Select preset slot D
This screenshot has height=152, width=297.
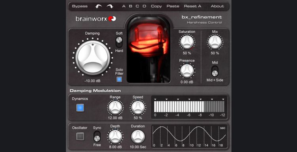click(x=144, y=6)
